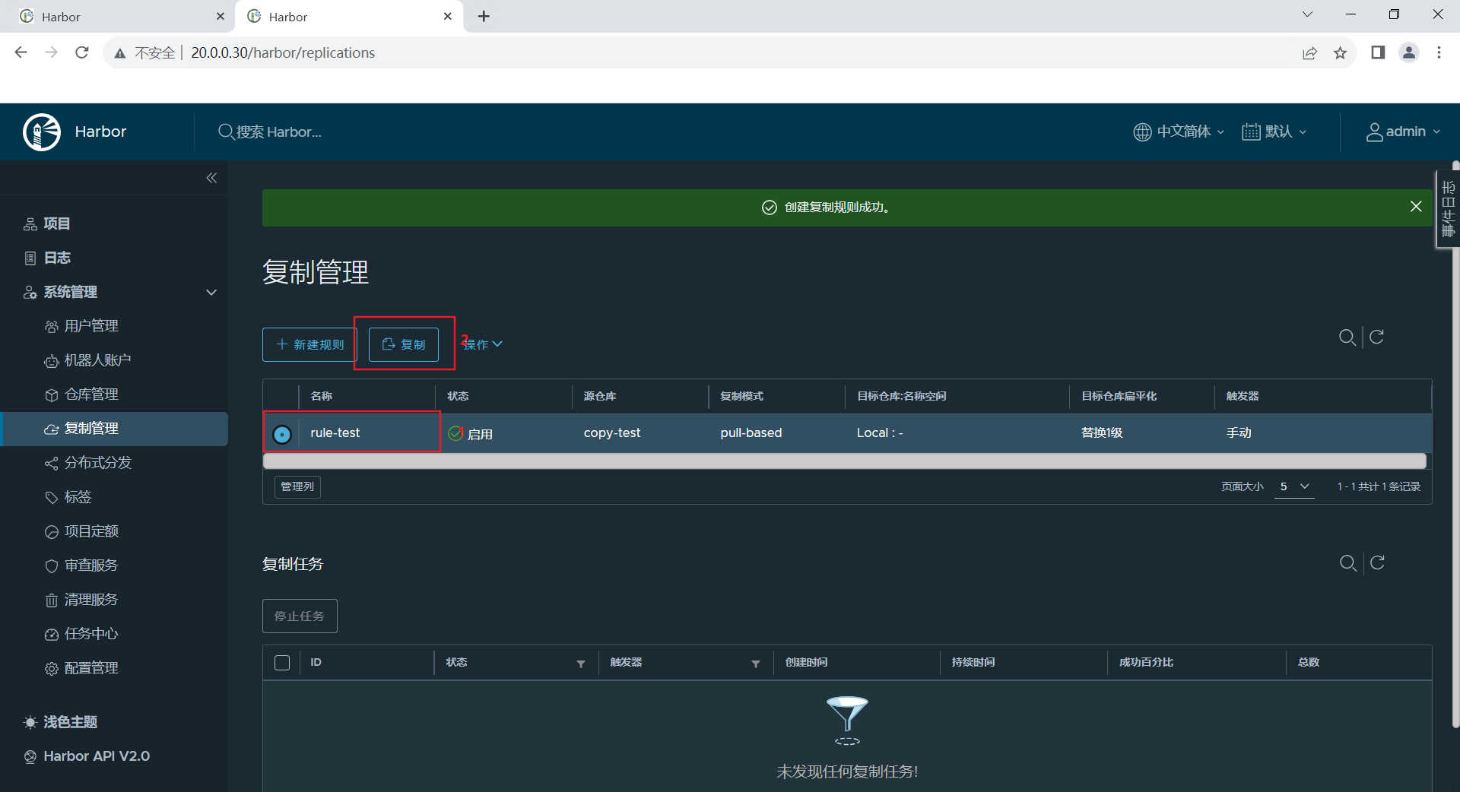
Task: Open 默认 calendar dropdown
Action: (x=1274, y=131)
